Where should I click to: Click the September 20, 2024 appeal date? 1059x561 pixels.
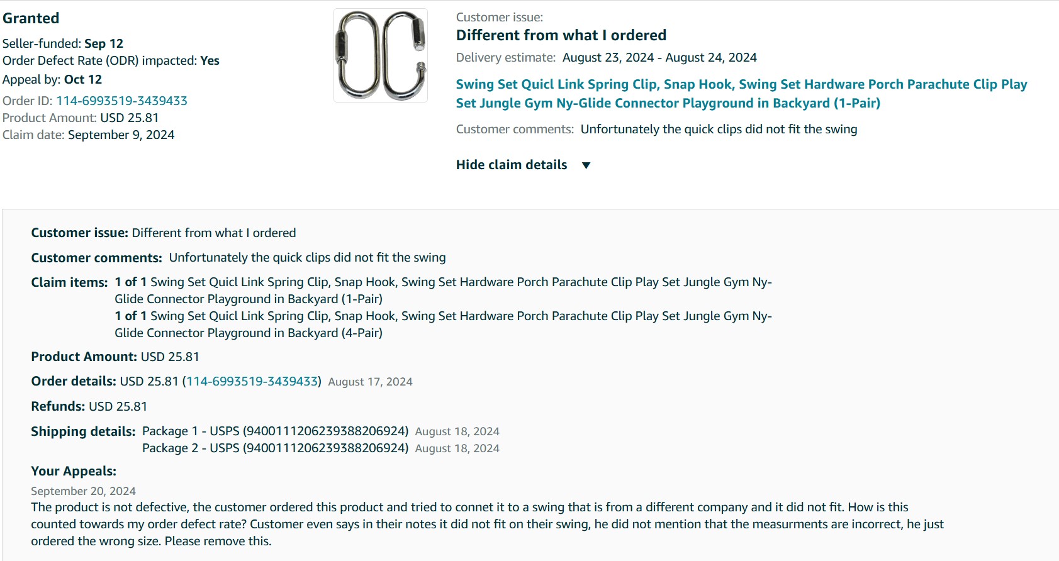pos(84,491)
